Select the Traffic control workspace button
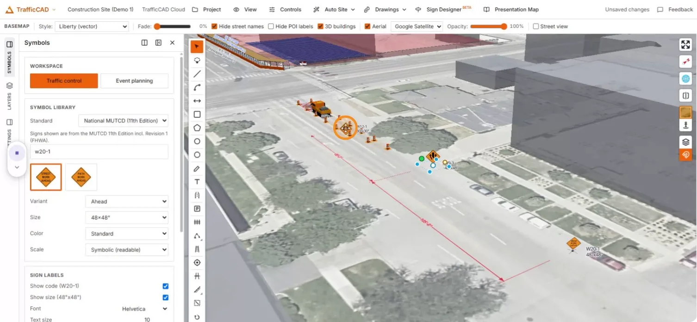This screenshot has height=322, width=697. coord(64,80)
